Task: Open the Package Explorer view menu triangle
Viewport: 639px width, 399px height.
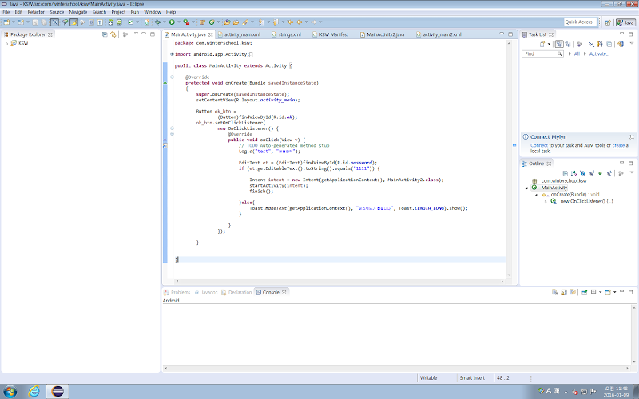Action: click(136, 34)
